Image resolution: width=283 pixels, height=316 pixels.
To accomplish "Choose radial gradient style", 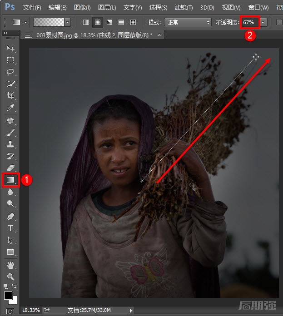I will (98, 22).
